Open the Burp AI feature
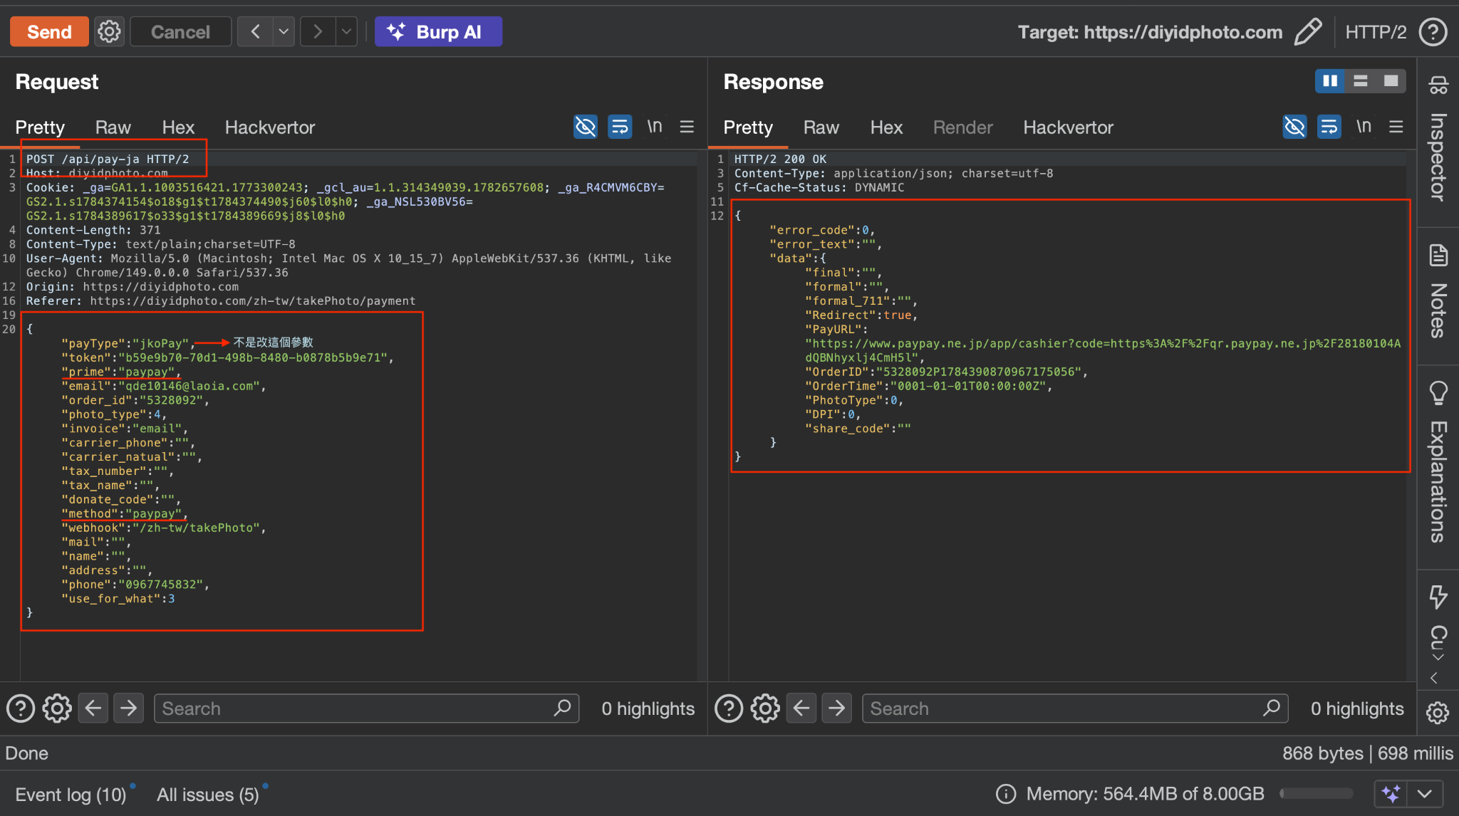 coord(438,32)
